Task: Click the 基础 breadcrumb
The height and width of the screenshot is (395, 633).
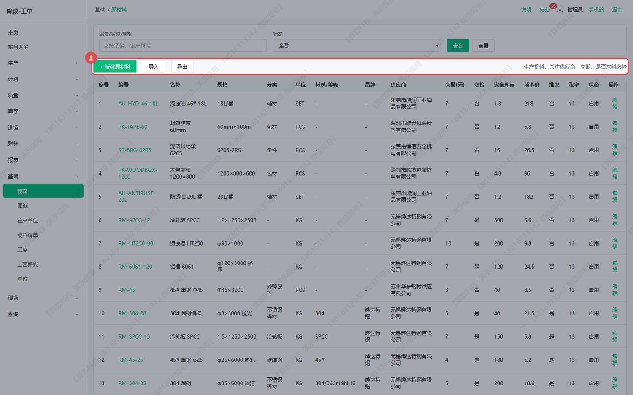Action: pyautogui.click(x=100, y=10)
